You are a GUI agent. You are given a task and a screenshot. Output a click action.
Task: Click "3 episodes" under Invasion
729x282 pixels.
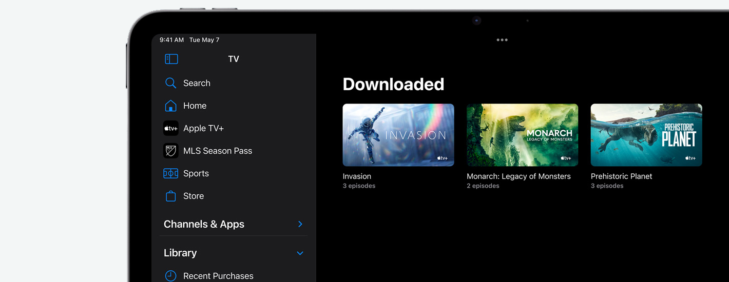click(x=359, y=186)
